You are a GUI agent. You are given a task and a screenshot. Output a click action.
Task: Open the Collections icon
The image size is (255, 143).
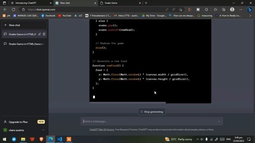[224, 10]
